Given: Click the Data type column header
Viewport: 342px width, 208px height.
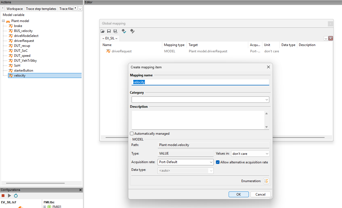Looking at the screenshot, I should (x=288, y=45).
